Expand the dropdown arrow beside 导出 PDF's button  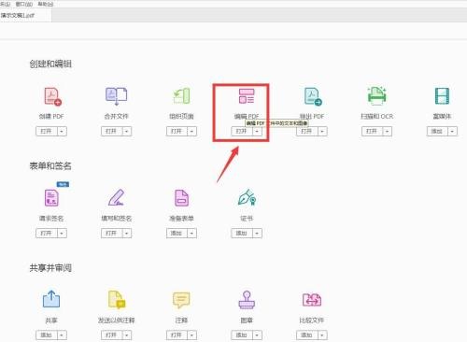point(322,131)
